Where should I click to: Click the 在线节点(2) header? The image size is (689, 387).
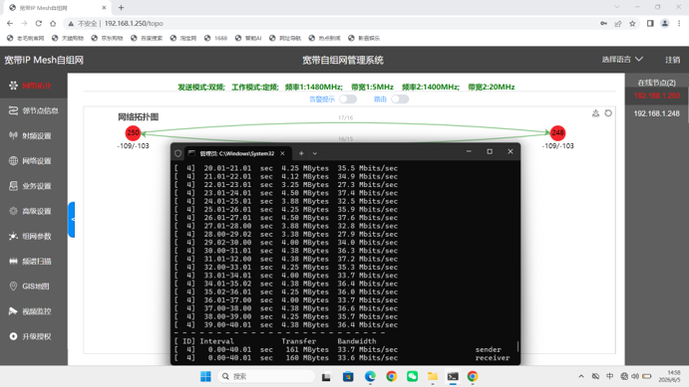coord(656,83)
